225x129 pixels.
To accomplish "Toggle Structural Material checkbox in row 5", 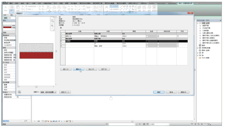I will click(158, 44).
